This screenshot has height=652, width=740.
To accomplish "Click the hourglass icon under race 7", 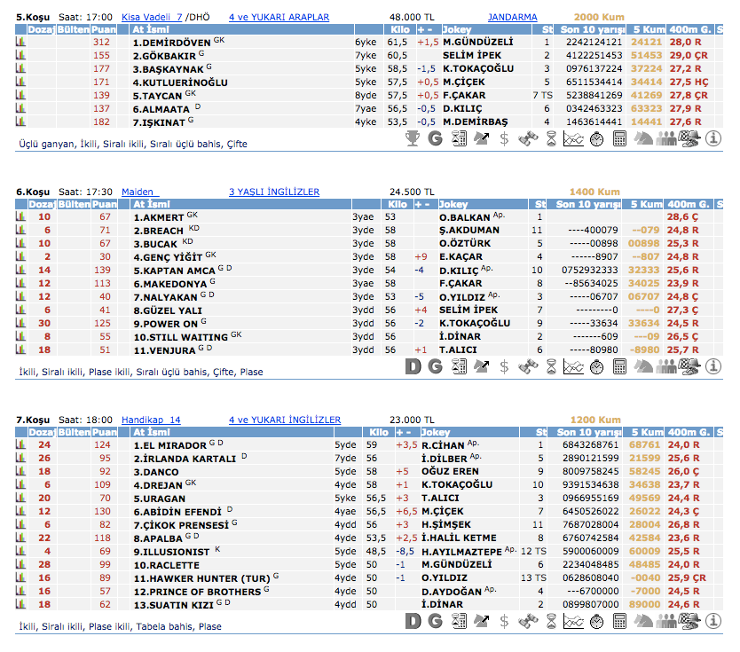I will pyautogui.click(x=551, y=621).
